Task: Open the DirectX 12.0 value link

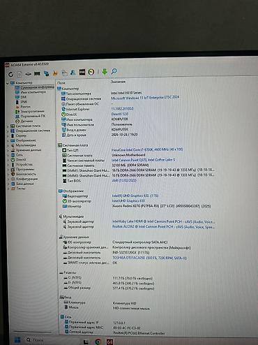Action: [x=120, y=114]
